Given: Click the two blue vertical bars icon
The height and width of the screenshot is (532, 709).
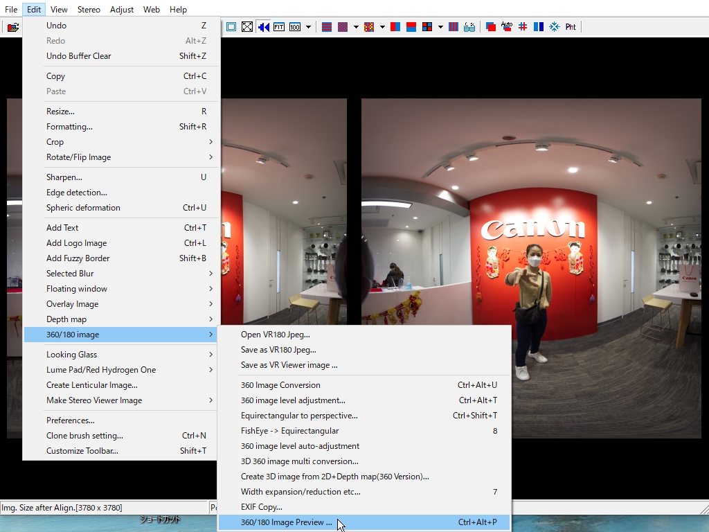Looking at the screenshot, I should pyautogui.click(x=539, y=27).
